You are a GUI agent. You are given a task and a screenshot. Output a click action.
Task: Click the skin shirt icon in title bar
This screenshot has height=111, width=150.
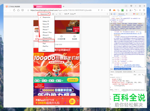tap(131, 6)
